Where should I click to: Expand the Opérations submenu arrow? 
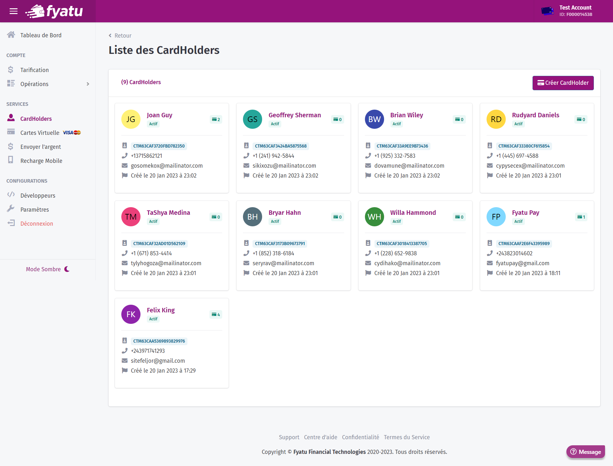click(x=88, y=84)
